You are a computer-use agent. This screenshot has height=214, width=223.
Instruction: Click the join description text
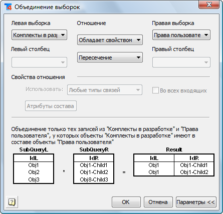click(x=105, y=135)
